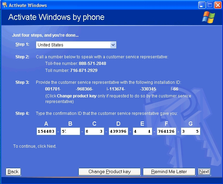Select toll number 716-871-2929
Image resolution: width=223 pixels, height=184 pixels.
point(84,71)
